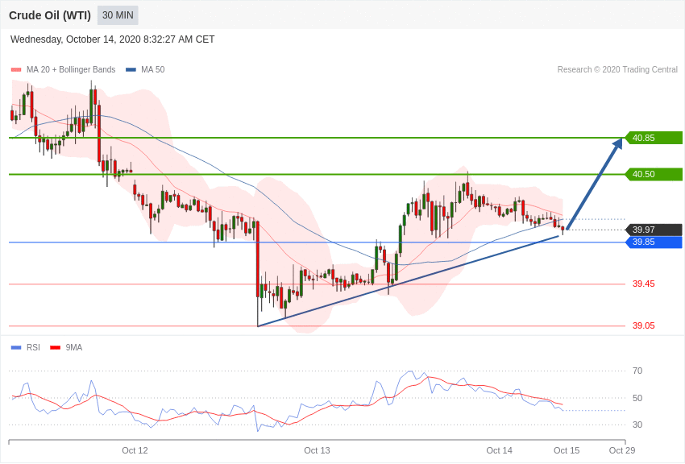Click the RSI 50 axis value
The image size is (685, 464).
tap(637, 398)
